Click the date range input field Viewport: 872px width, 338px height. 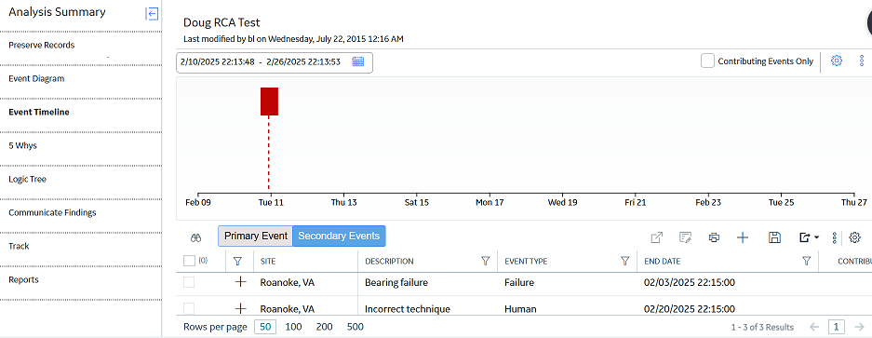(275, 62)
